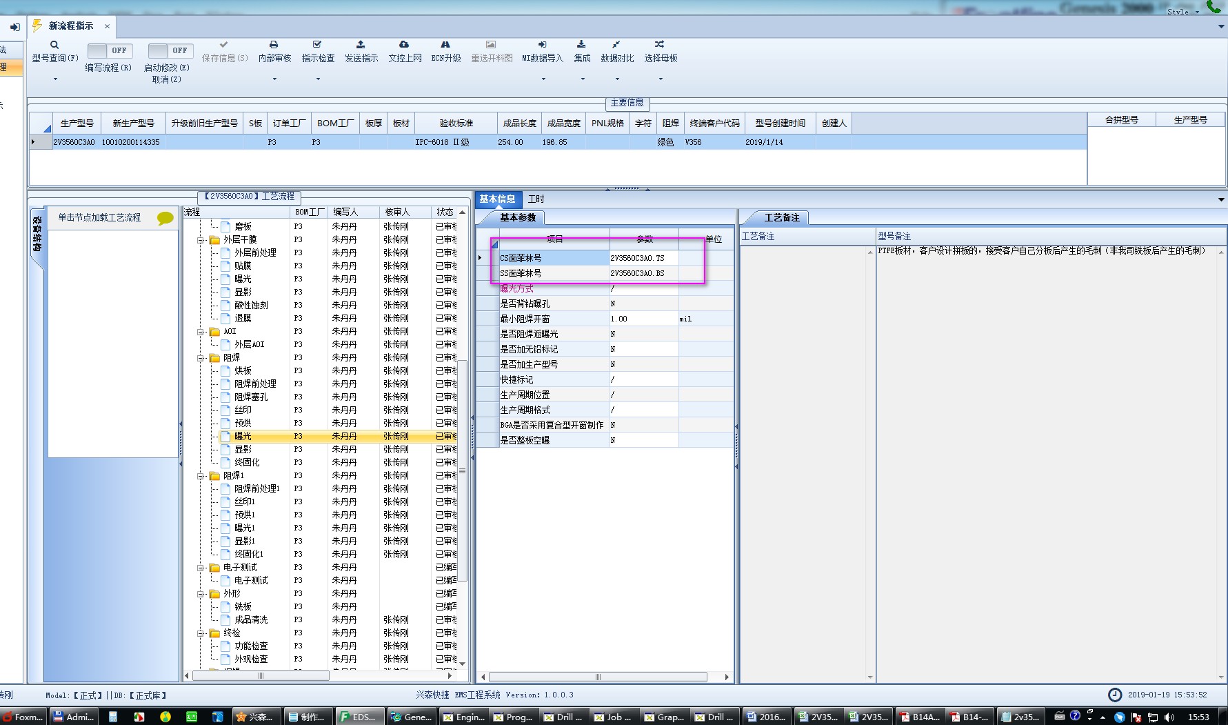Click the 保存信息(S) check icon
The height and width of the screenshot is (725, 1228).
[223, 44]
